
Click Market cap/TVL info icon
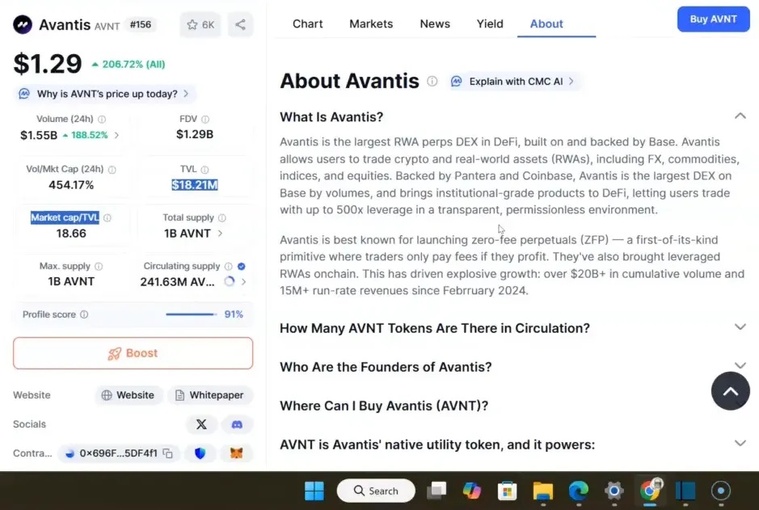click(108, 217)
